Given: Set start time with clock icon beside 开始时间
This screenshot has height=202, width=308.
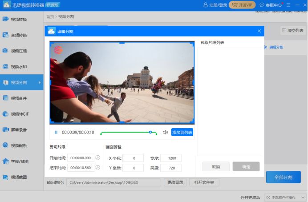Looking at the screenshot, I should point(97,158).
